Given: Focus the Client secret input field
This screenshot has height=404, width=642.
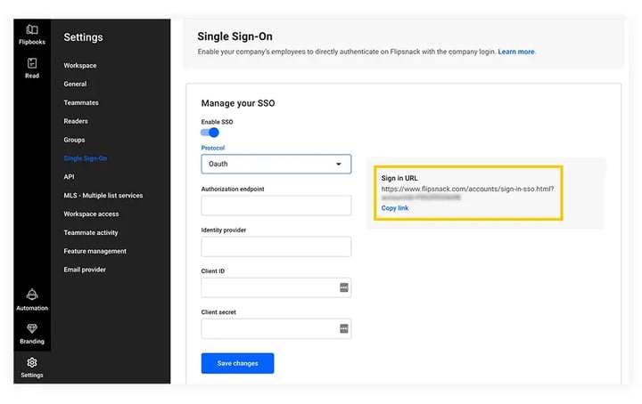Looking at the screenshot, I should click(276, 328).
